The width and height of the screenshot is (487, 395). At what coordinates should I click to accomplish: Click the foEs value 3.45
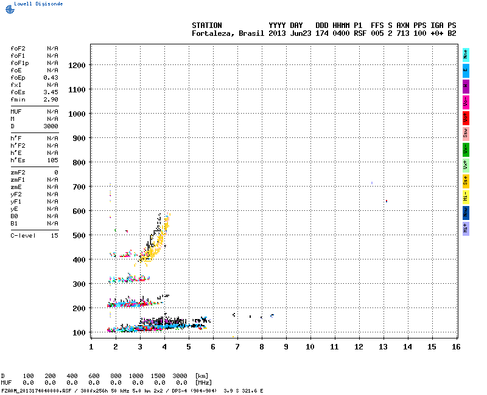point(51,92)
